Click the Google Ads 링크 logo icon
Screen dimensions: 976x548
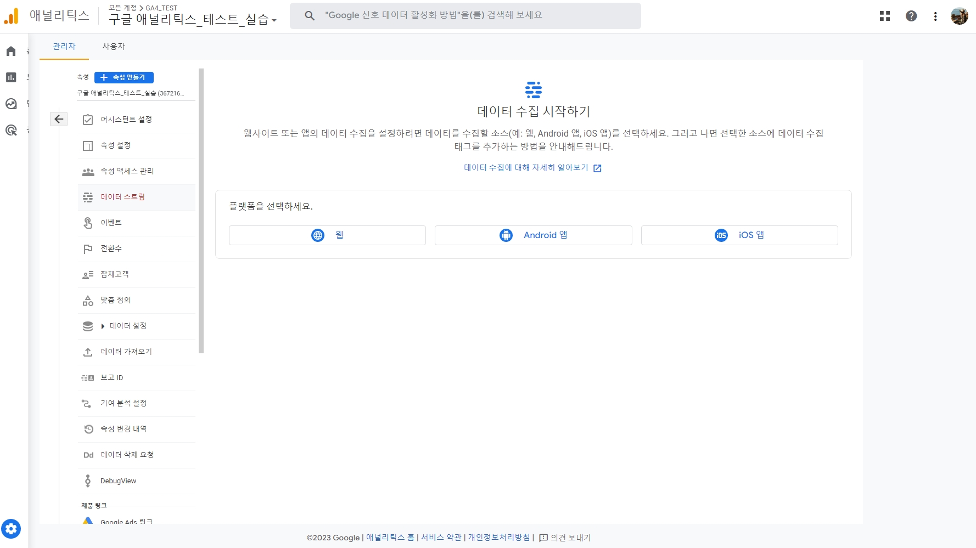tap(88, 521)
